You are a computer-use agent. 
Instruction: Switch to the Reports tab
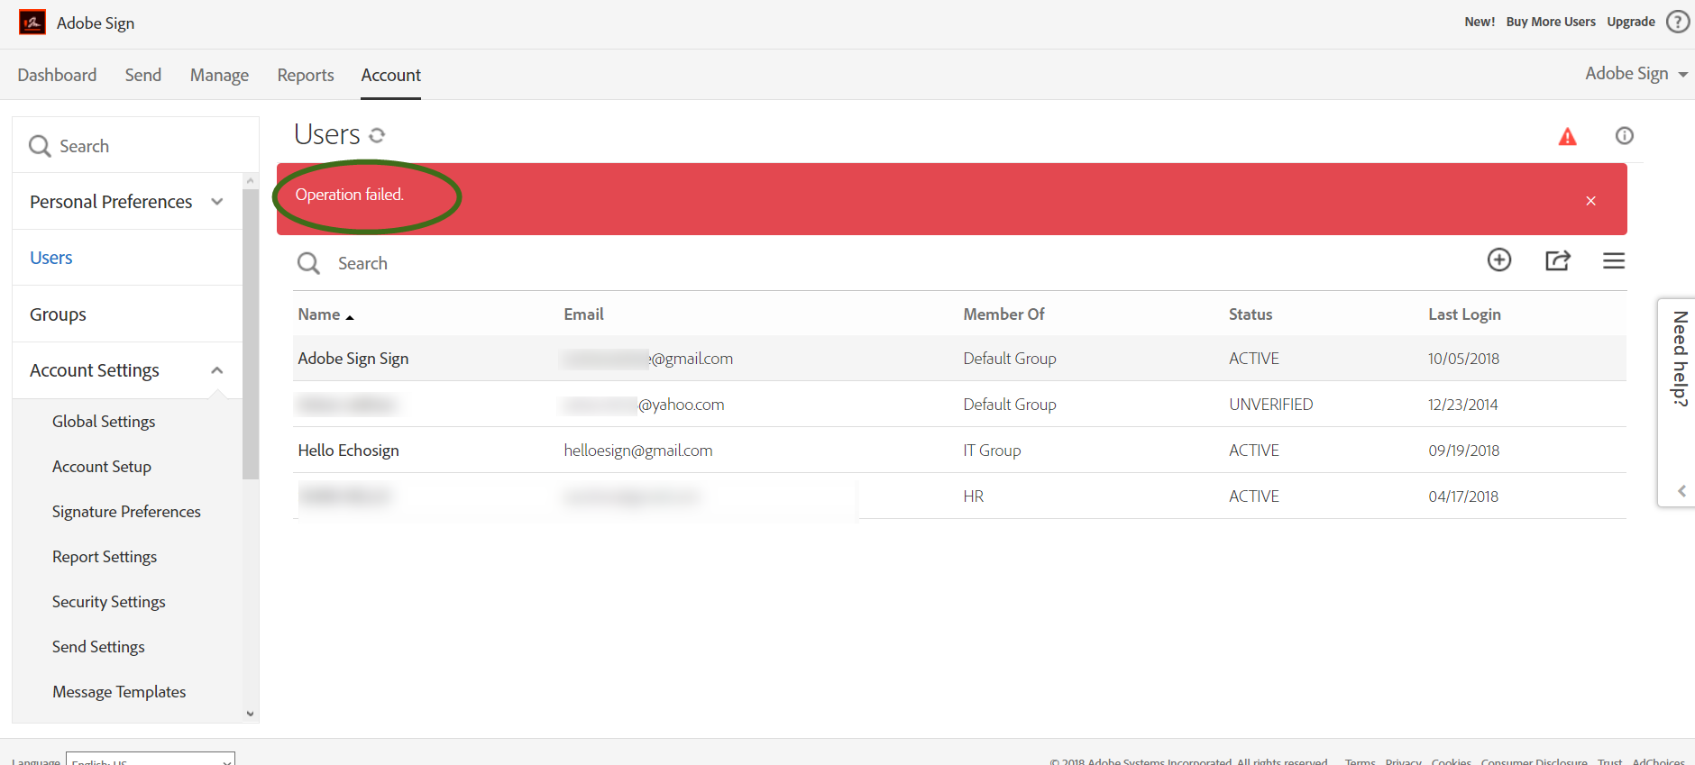tap(306, 75)
